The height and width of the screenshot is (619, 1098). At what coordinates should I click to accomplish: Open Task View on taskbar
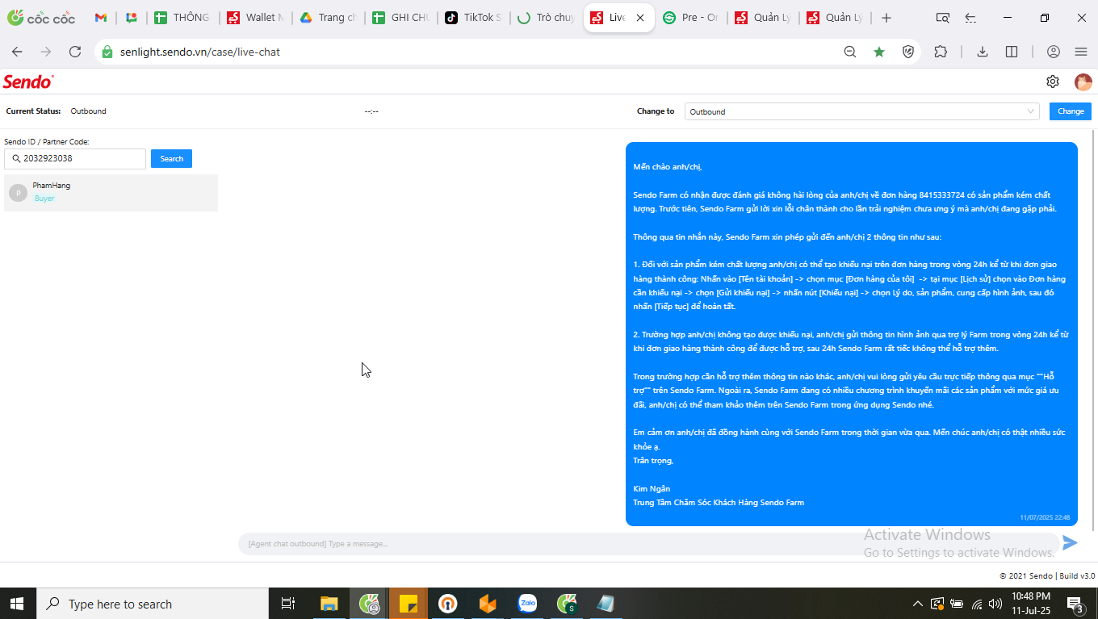287,604
